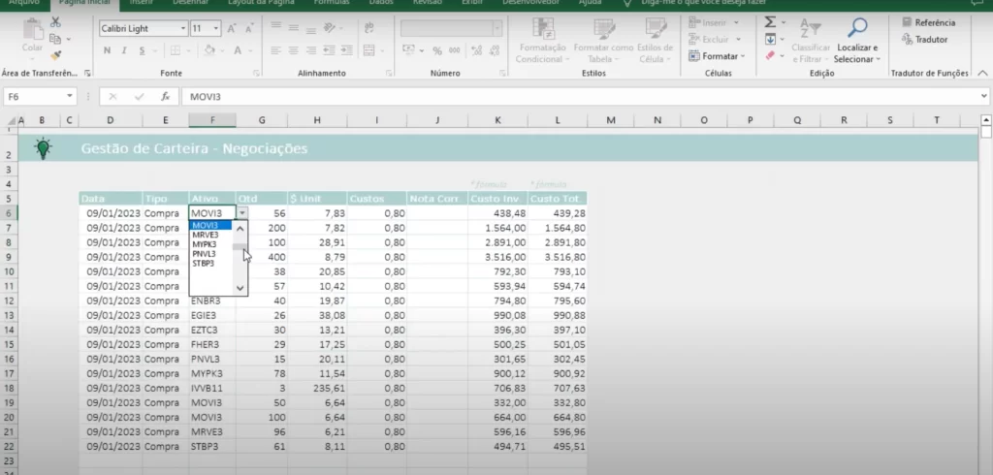This screenshot has height=475, width=993.
Task: Click the validation list scrollbar down arrow
Action: [x=241, y=288]
